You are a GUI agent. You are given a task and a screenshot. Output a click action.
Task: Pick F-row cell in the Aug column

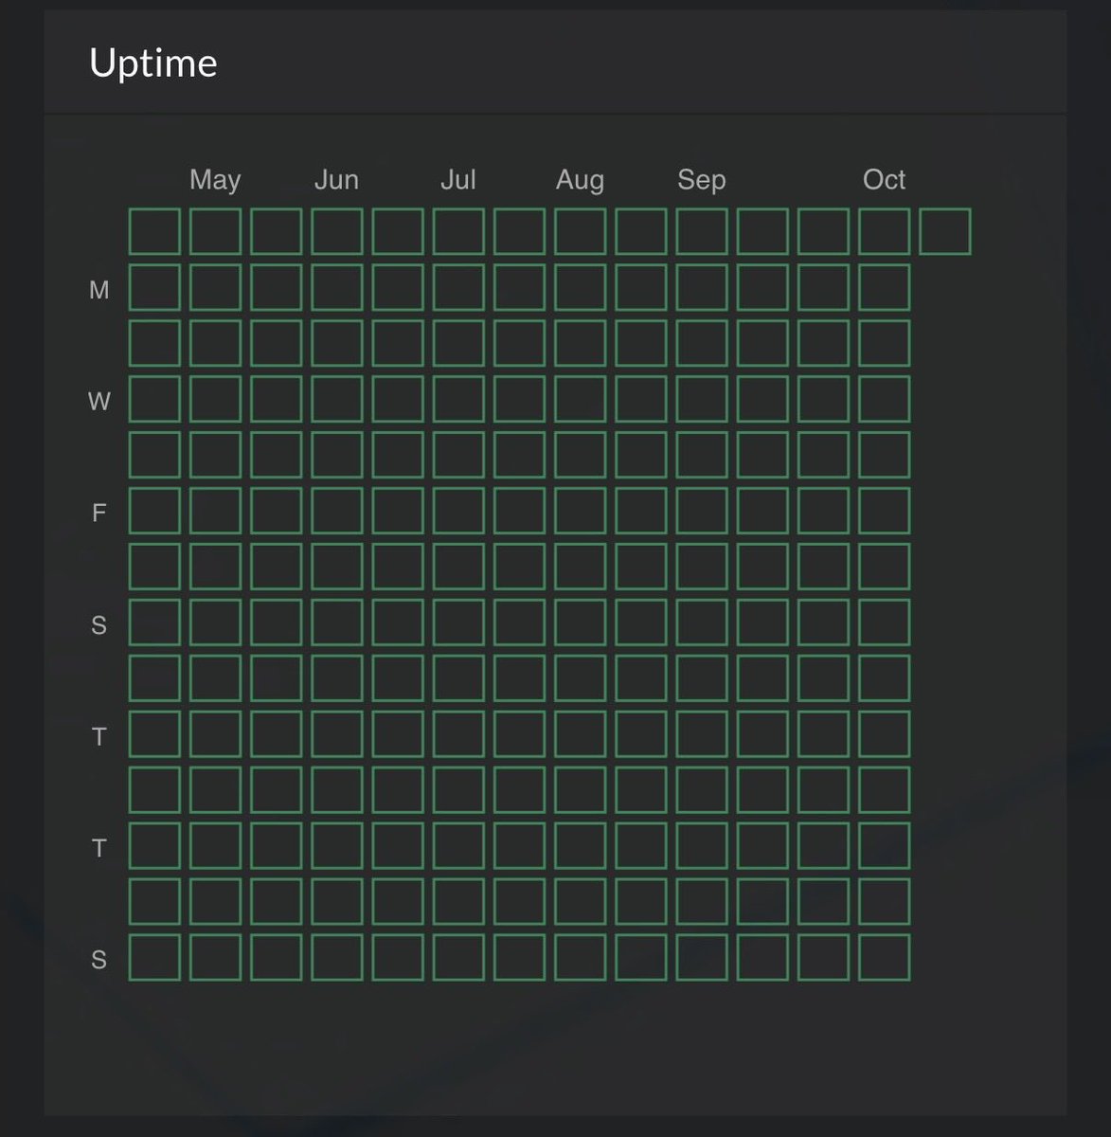click(x=580, y=512)
